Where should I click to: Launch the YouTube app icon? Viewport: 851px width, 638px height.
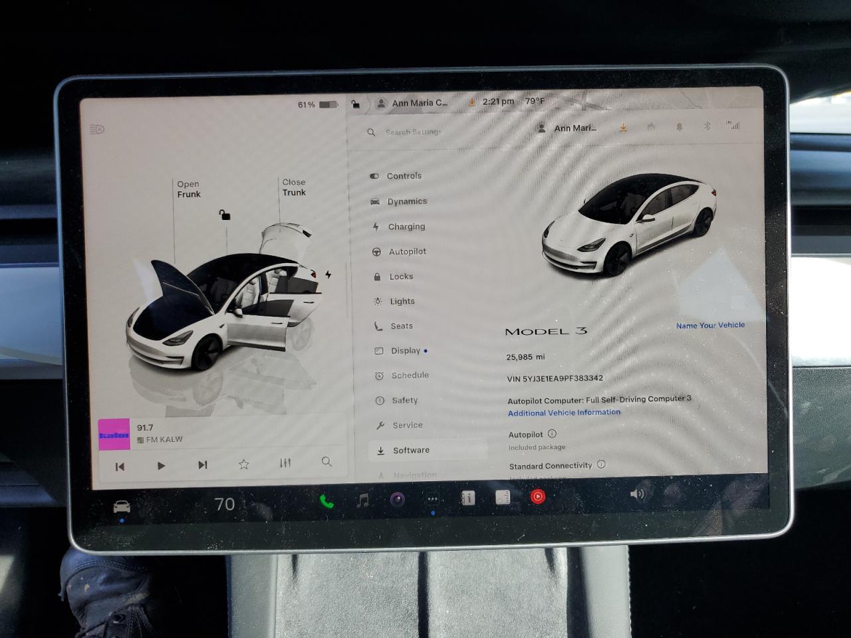[x=538, y=497]
